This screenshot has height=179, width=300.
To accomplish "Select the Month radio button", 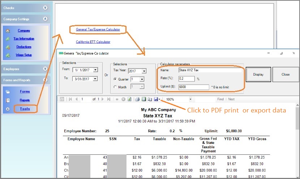I will (115, 87).
